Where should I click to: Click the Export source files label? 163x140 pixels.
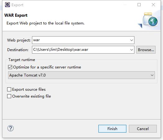(x=29, y=90)
